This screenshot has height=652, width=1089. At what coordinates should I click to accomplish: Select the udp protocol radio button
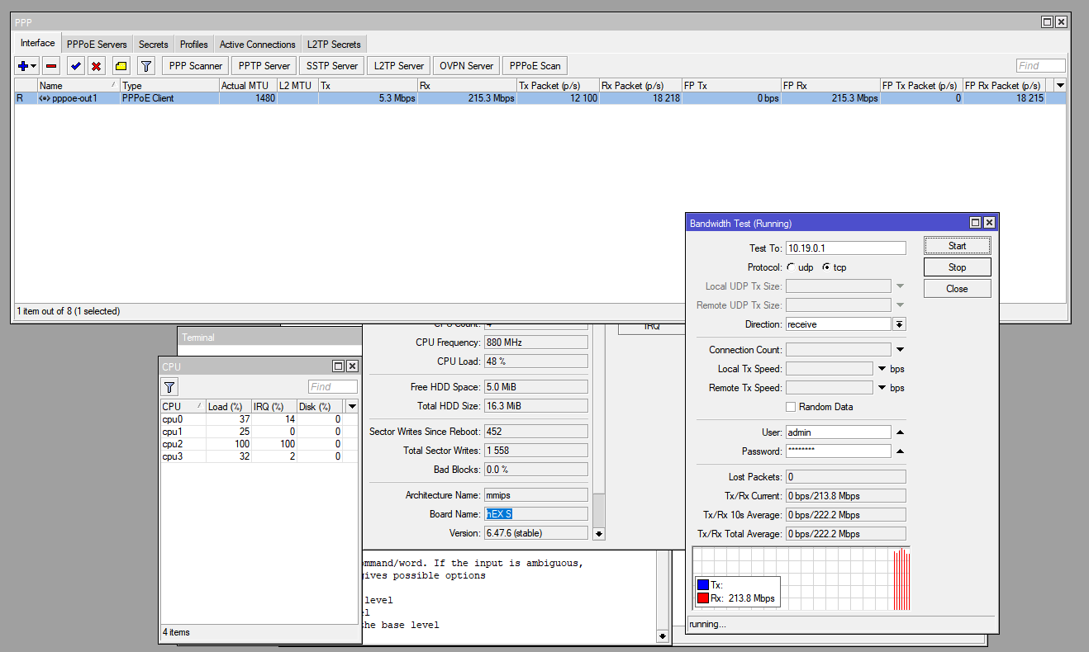791,267
